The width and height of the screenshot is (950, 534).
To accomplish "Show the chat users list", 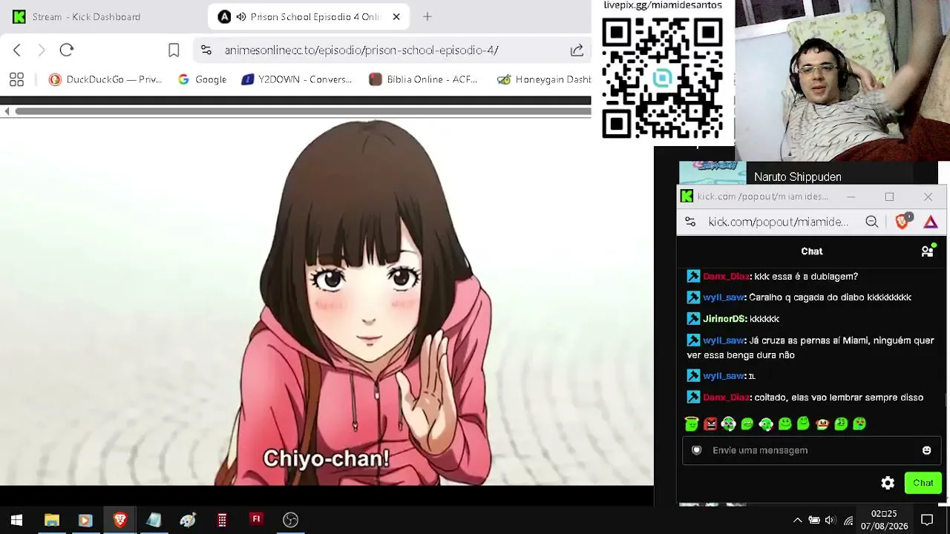I will (927, 251).
